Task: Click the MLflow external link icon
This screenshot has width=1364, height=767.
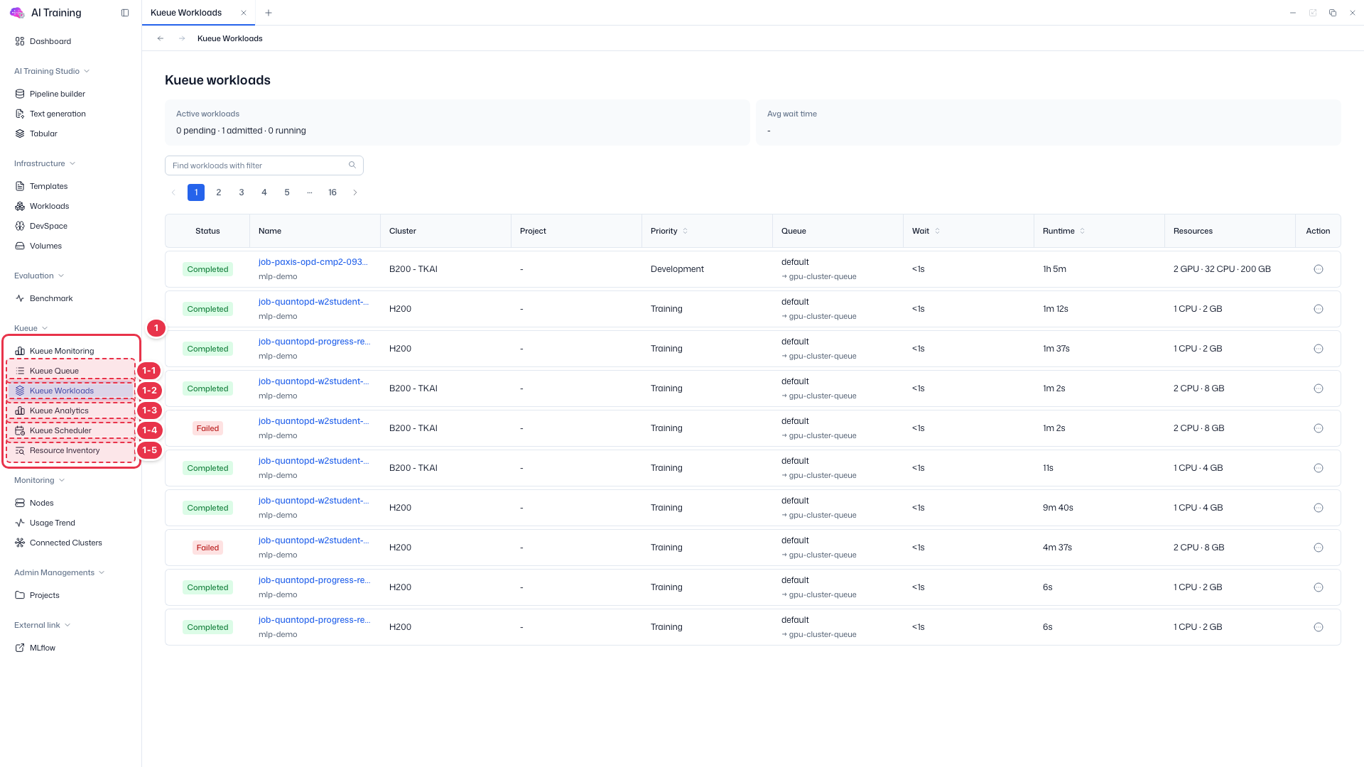Action: coord(20,648)
